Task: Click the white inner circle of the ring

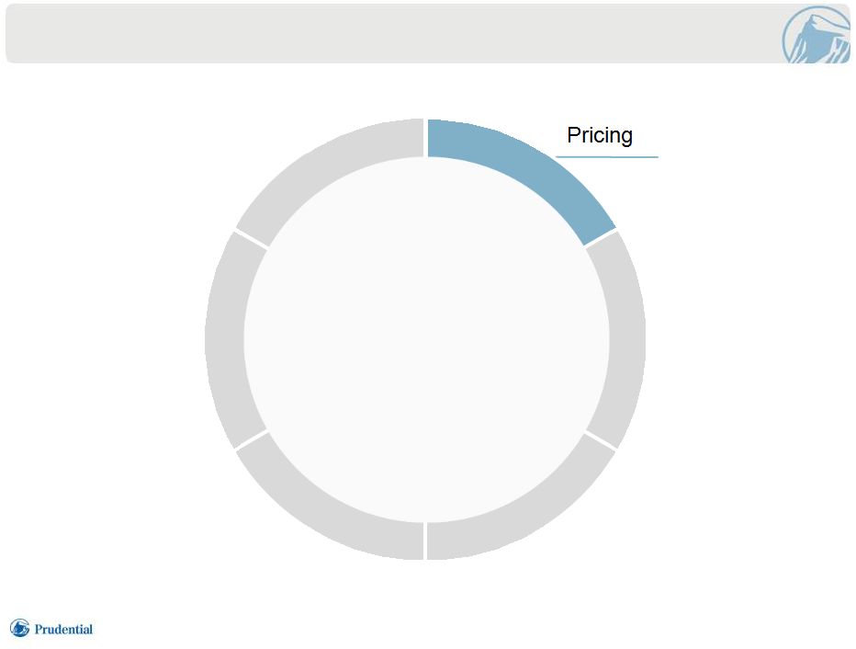Action: [426, 339]
